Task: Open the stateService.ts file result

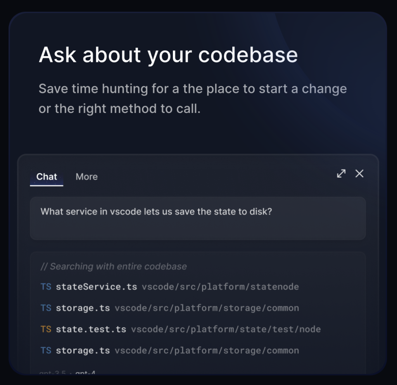Action: (x=97, y=287)
